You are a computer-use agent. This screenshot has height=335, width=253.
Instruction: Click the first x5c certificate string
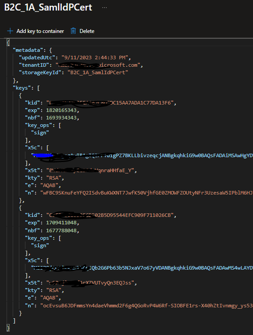click(x=142, y=155)
